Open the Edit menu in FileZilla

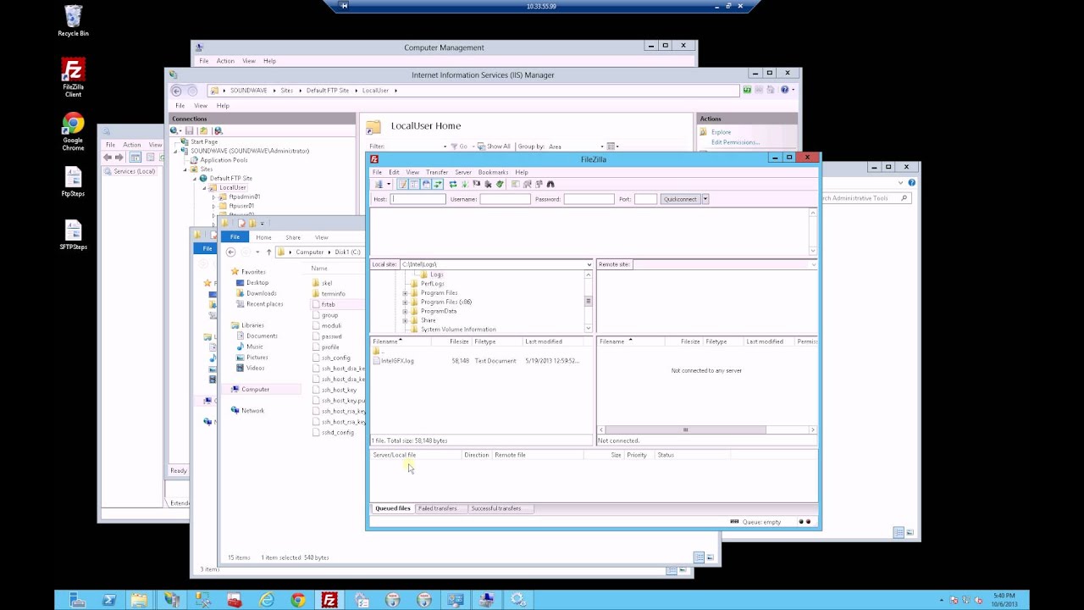(x=394, y=172)
